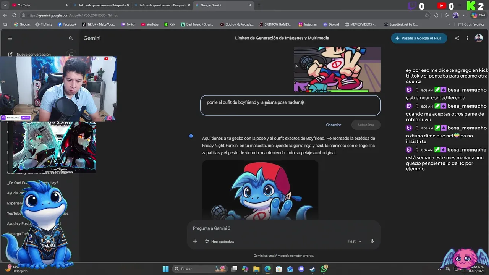This screenshot has width=489, height=275.
Task: Expand the Fast model selector
Action: (355, 241)
